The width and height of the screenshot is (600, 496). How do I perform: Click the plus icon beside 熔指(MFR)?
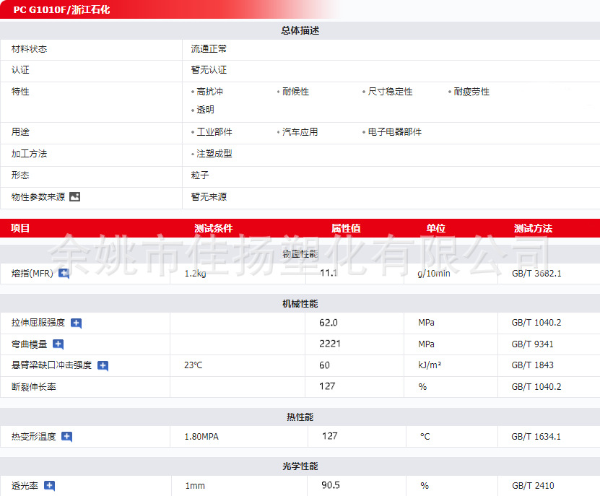[x=64, y=274]
